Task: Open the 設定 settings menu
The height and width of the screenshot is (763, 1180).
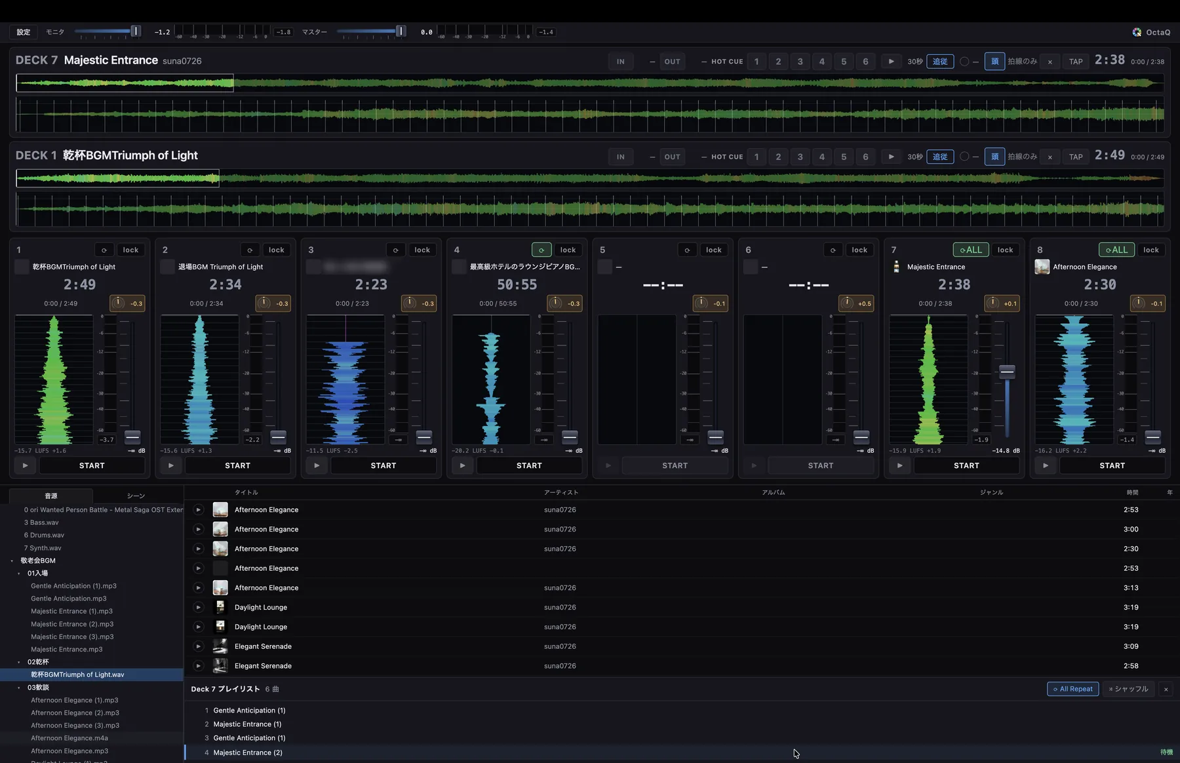Action: point(24,32)
